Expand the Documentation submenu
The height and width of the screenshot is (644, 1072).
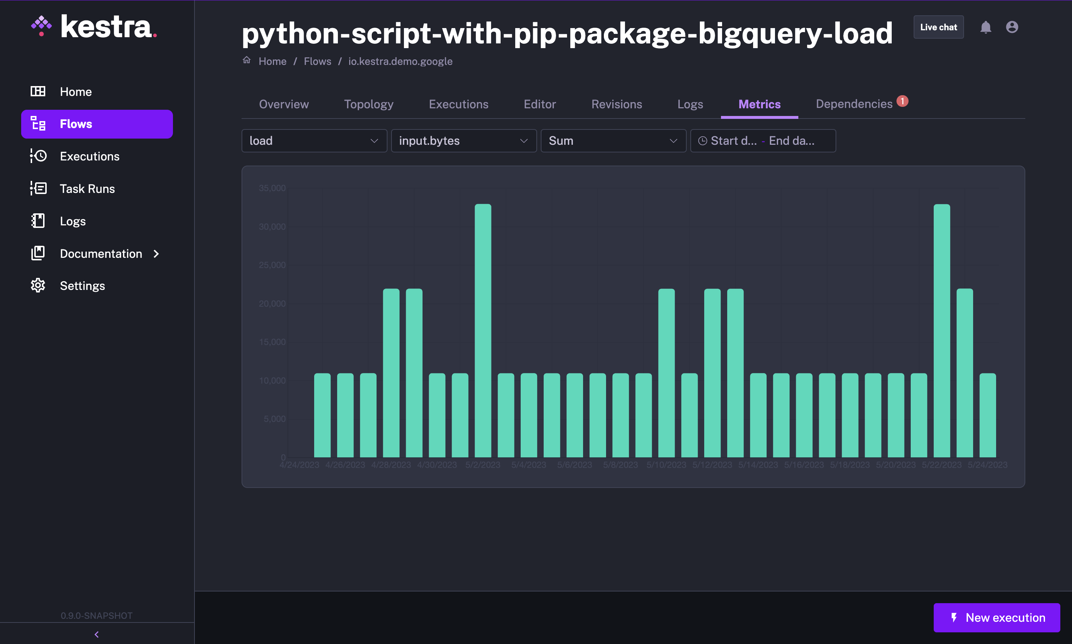click(x=156, y=253)
